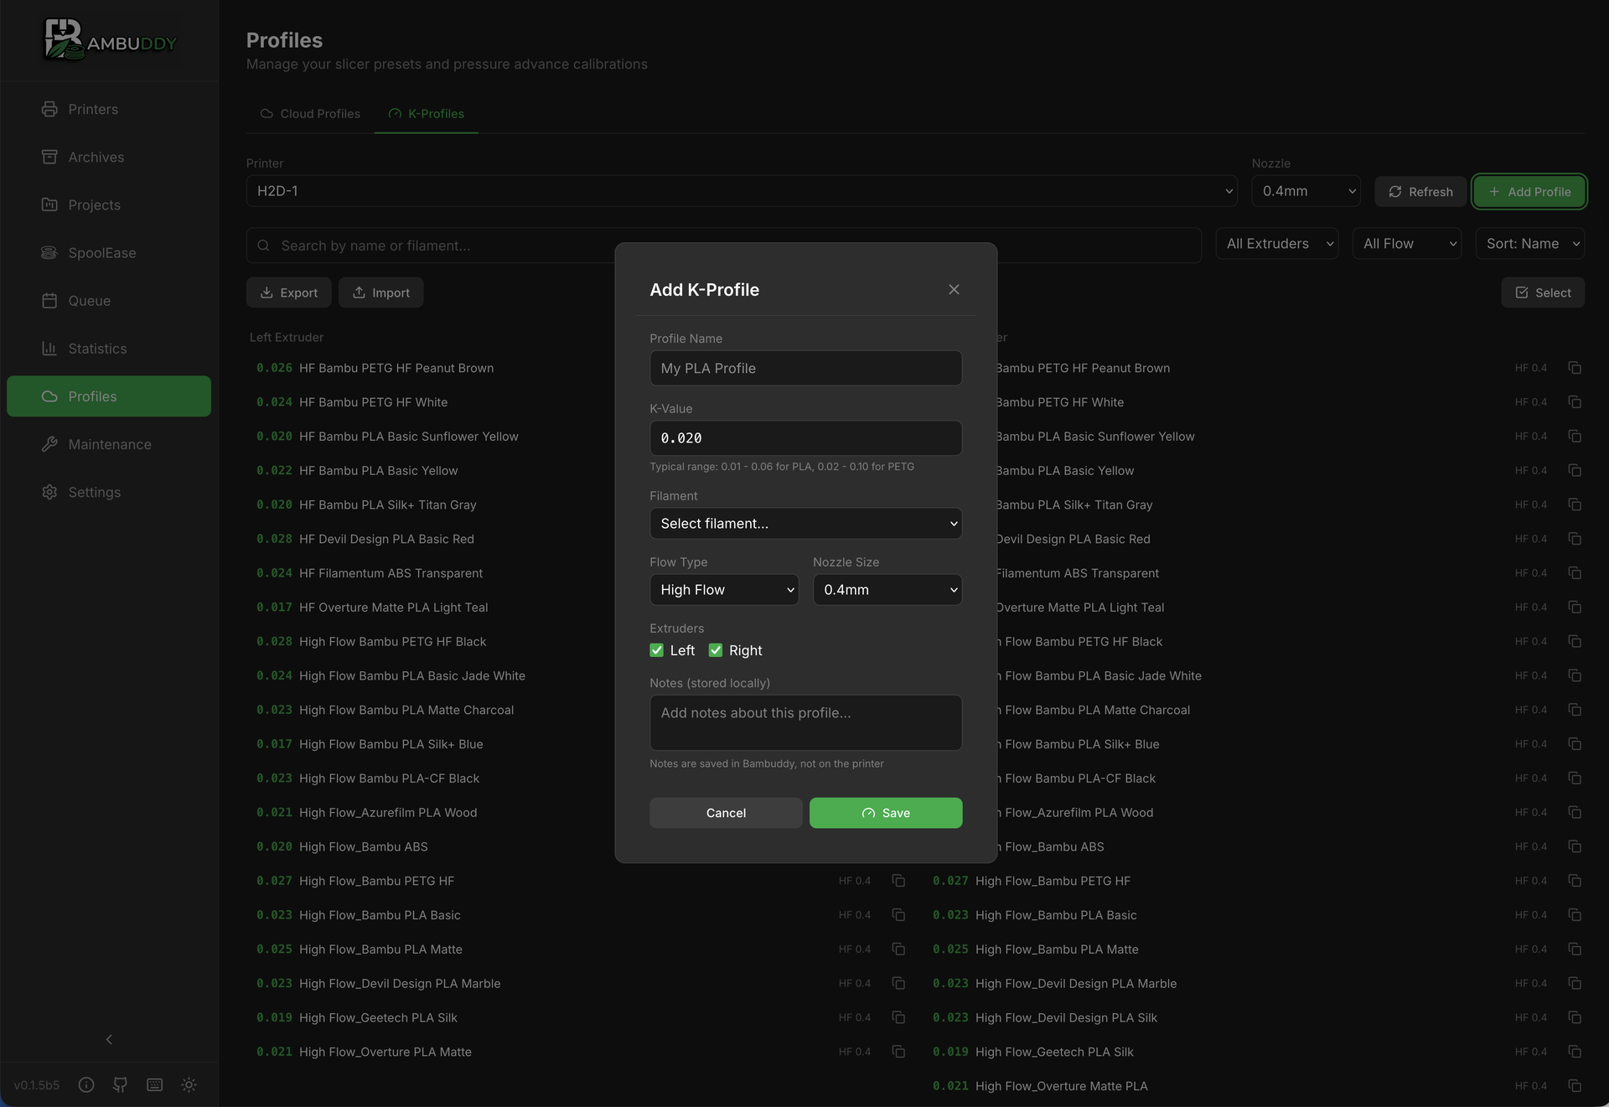Open SpoolEase from sidebar

click(x=101, y=253)
